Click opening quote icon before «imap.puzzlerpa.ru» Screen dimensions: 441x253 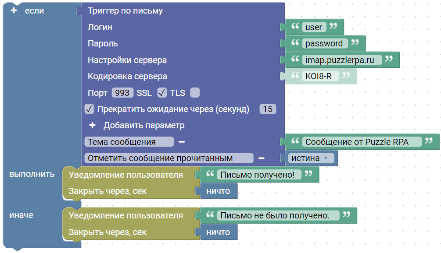[x=295, y=60]
